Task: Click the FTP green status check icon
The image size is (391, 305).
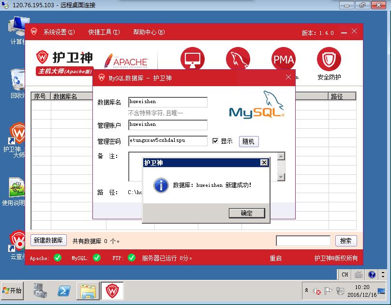Action: (132, 258)
